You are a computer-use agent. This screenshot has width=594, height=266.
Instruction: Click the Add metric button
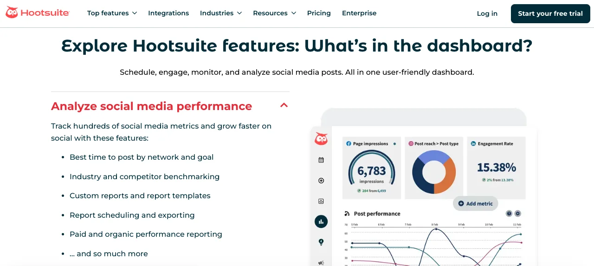pyautogui.click(x=475, y=203)
